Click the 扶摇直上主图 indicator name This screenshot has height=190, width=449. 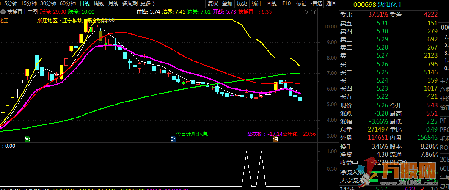(22, 12)
